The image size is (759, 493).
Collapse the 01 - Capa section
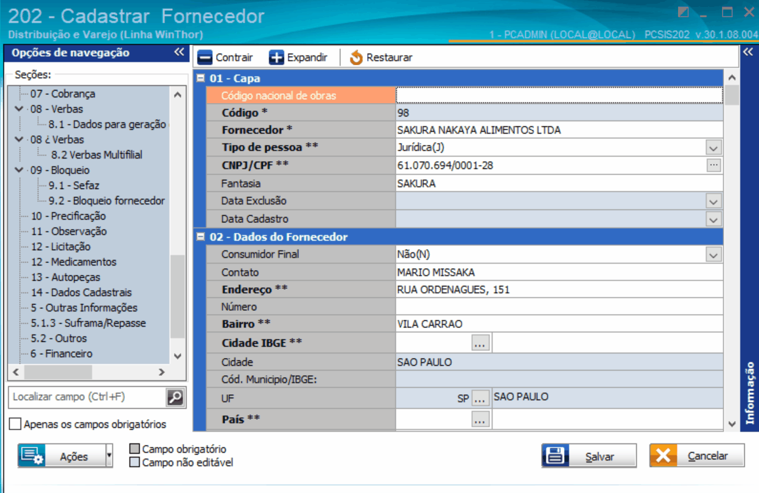[200, 78]
